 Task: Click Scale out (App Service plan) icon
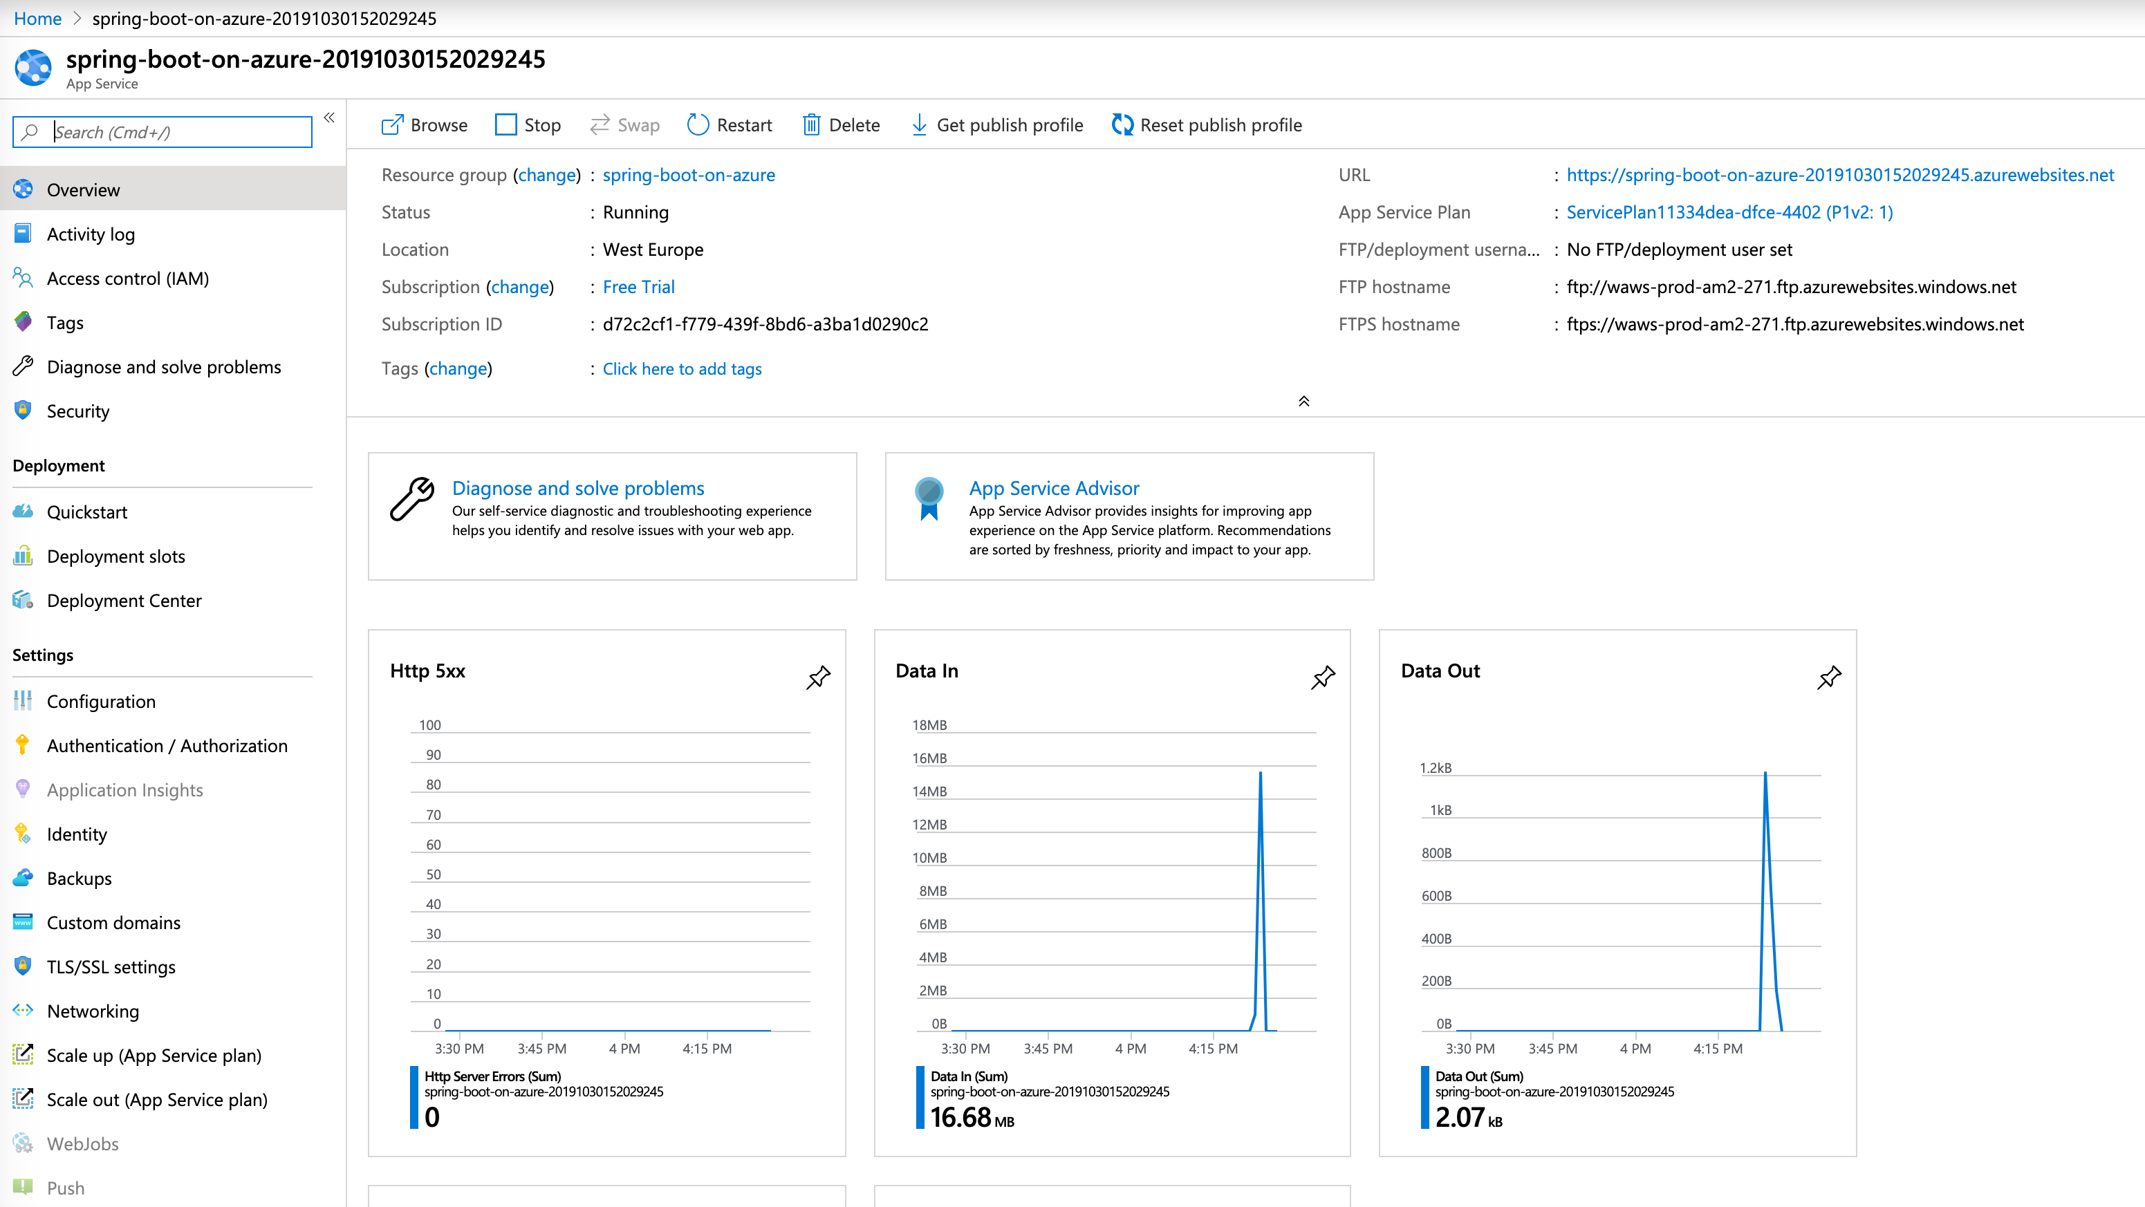[24, 1098]
